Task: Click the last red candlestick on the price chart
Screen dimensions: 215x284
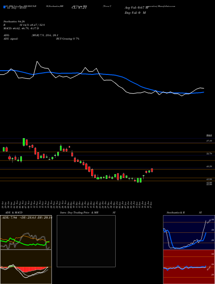Action: (x=152, y=170)
